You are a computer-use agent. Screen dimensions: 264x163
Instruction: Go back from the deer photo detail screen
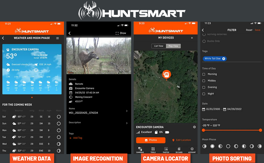tap(69, 33)
